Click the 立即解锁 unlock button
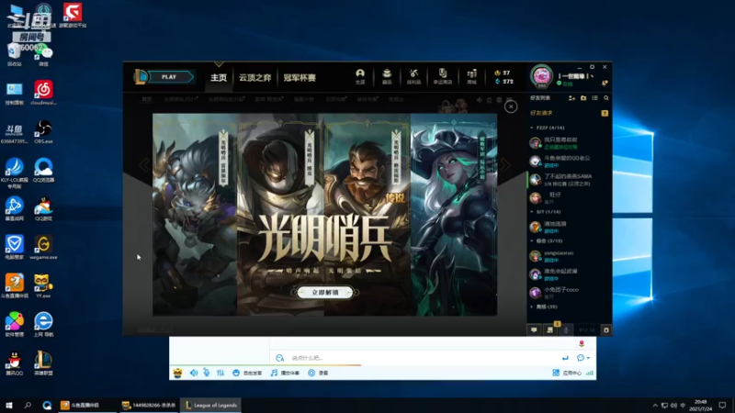Viewport: 735px width, 413px height. click(325, 292)
